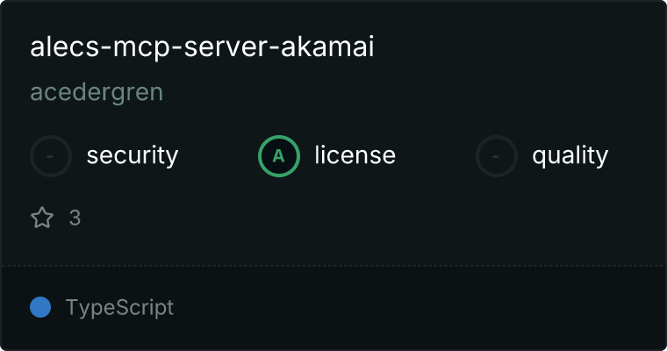Click the green A license grade badge
667x351 pixels.
pyautogui.click(x=279, y=156)
